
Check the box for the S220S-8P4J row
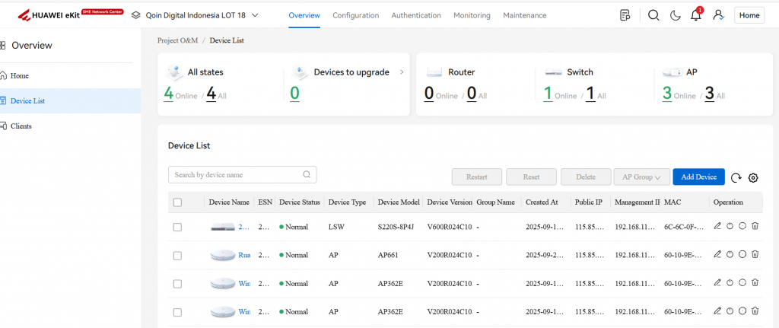(x=177, y=228)
